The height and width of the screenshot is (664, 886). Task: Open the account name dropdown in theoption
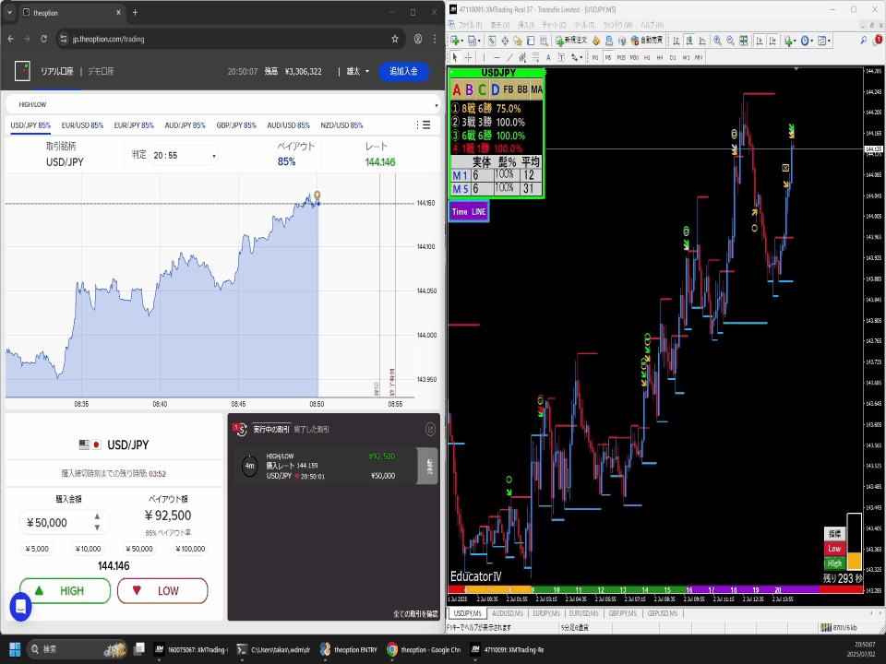(358, 71)
